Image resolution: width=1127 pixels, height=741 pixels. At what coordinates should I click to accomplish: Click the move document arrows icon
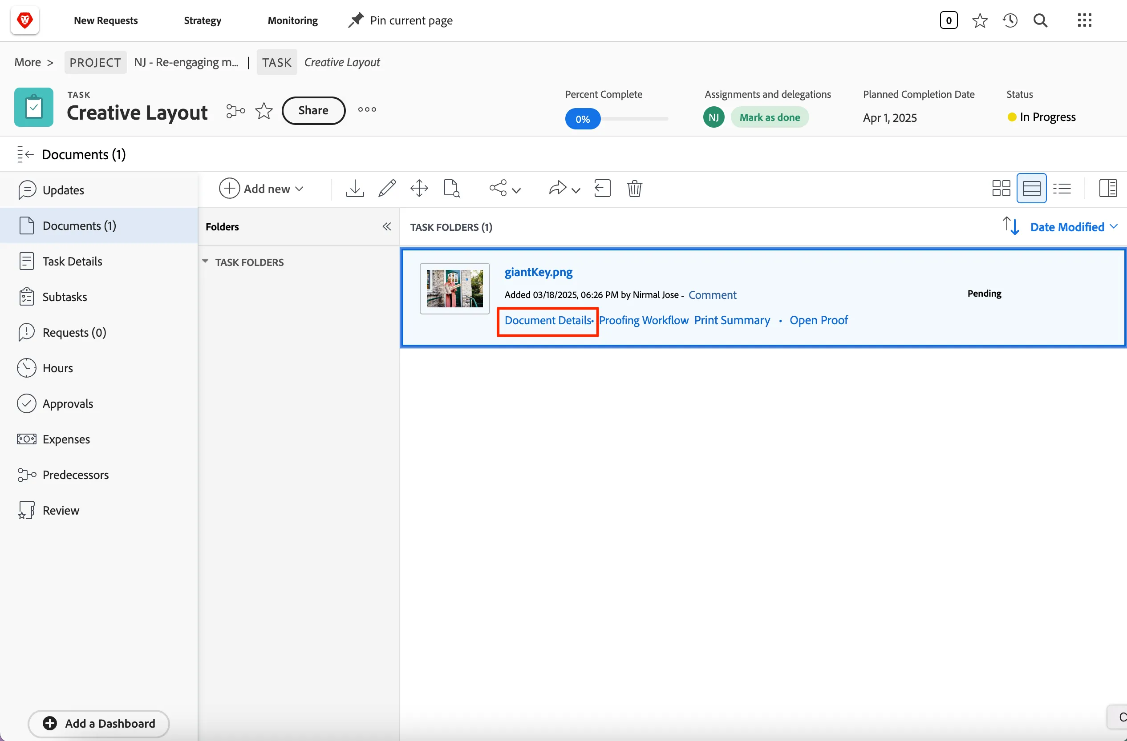point(419,188)
